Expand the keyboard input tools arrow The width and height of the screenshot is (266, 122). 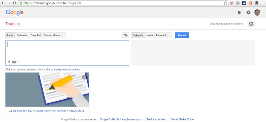click(18, 62)
